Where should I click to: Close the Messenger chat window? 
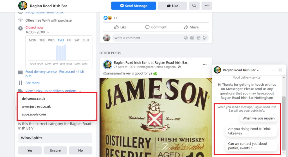pyautogui.click(x=280, y=70)
